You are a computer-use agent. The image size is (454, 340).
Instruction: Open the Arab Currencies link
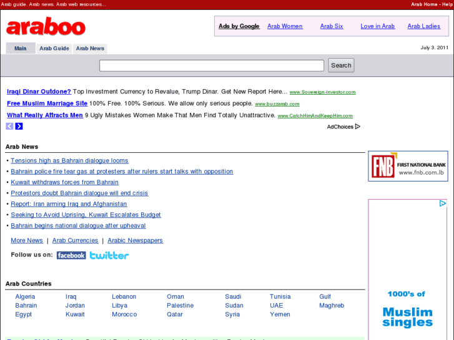(76, 240)
